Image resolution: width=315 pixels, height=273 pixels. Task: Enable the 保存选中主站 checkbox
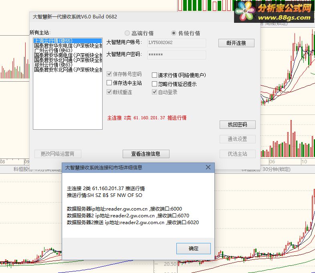(109, 83)
